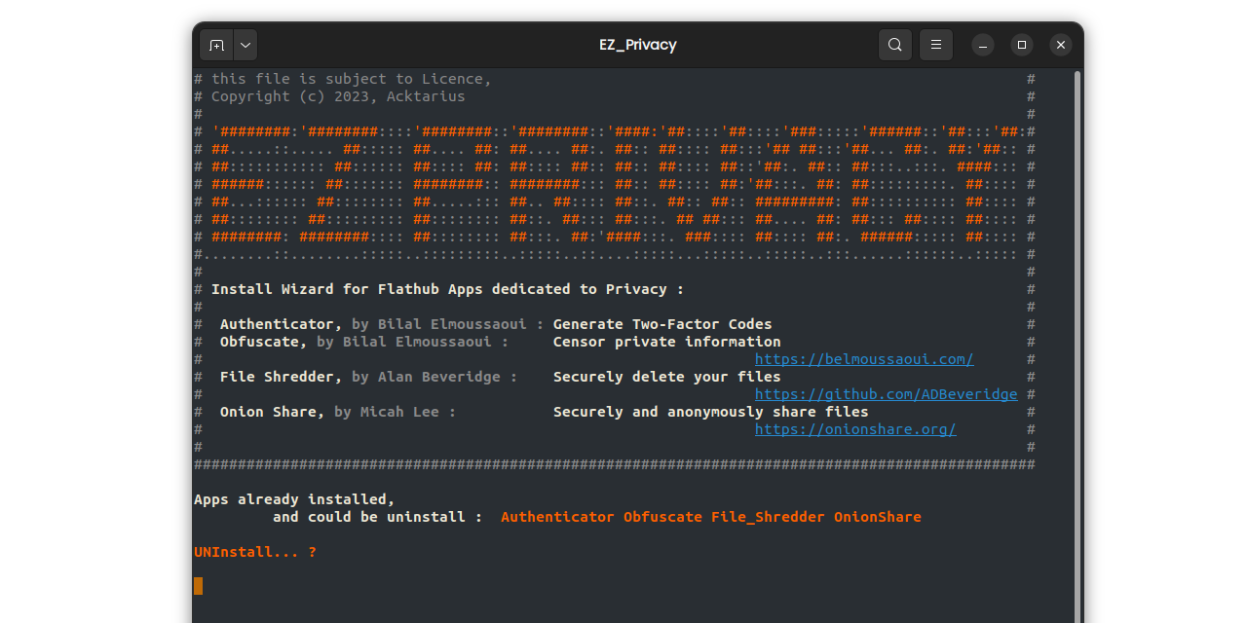This screenshot has height=623, width=1247.
Task: Open the github.com/ADBeveridge link
Action: coord(887,394)
